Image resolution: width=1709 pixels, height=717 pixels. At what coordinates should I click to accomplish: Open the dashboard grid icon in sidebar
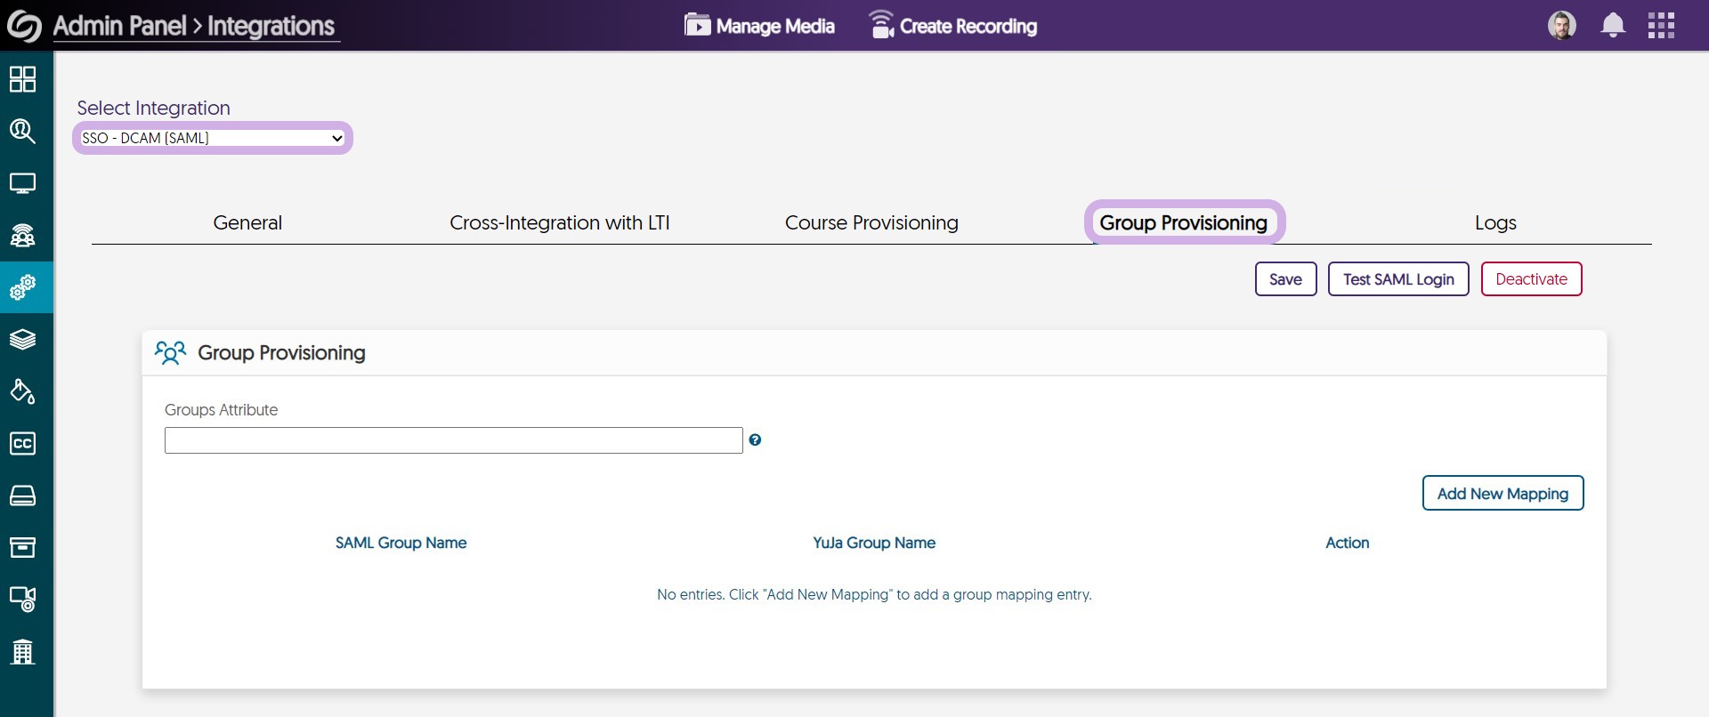pos(22,79)
